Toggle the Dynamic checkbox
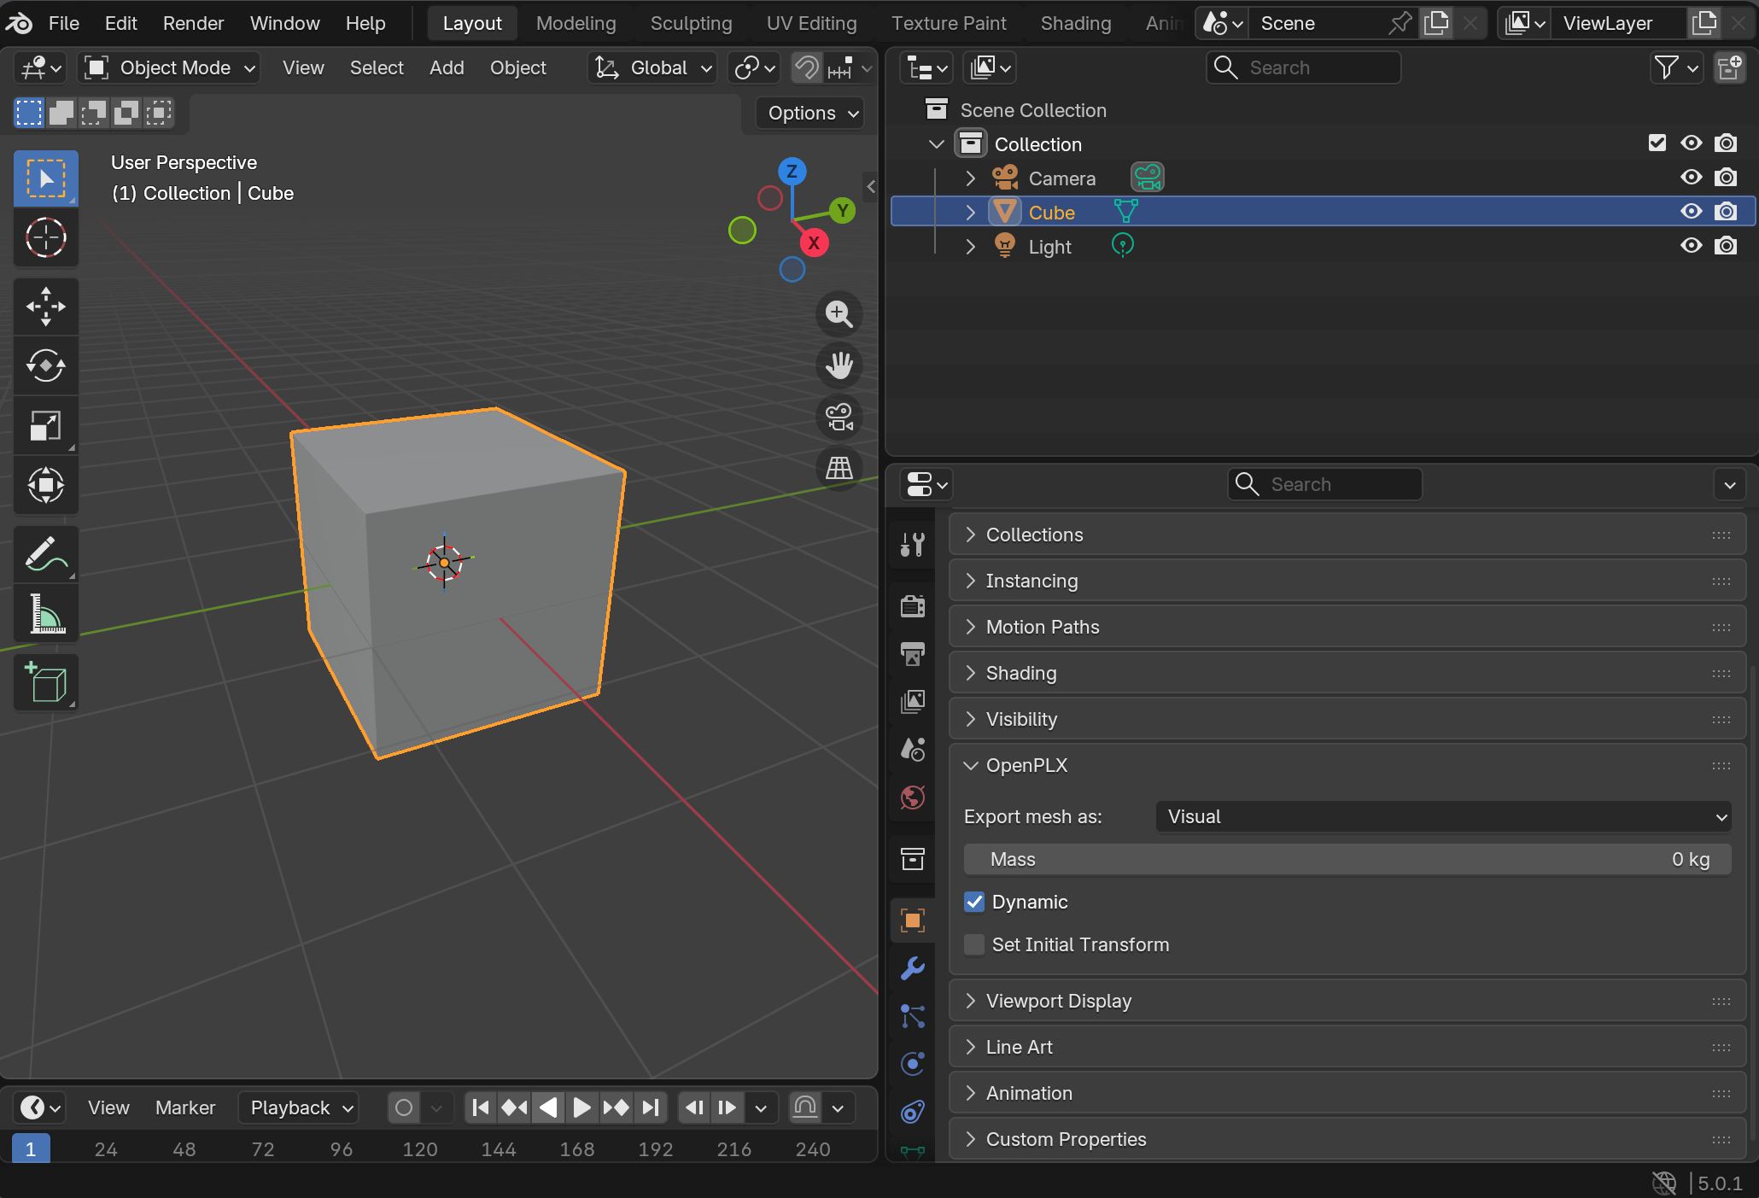The width and height of the screenshot is (1759, 1198). pos(974,902)
